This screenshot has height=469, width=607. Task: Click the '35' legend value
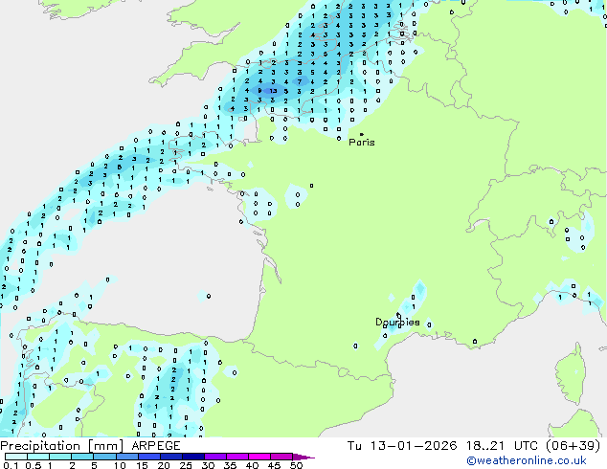click(230, 465)
